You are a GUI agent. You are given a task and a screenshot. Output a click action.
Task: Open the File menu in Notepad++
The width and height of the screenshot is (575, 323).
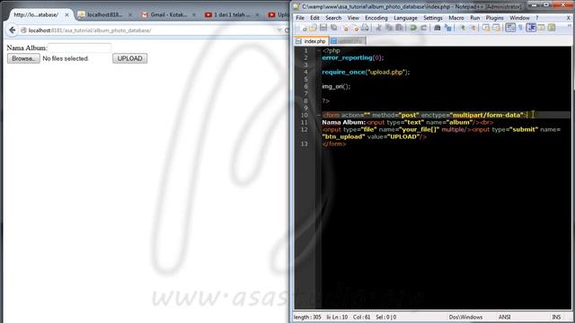point(300,18)
